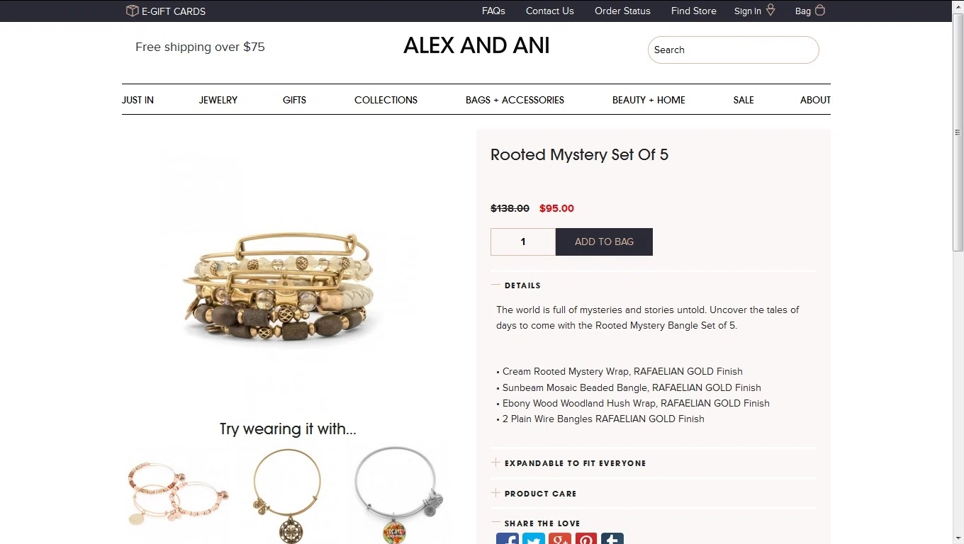The height and width of the screenshot is (544, 964).
Task: Expand the Expandable To Fit Everyone section
Action: [x=495, y=463]
